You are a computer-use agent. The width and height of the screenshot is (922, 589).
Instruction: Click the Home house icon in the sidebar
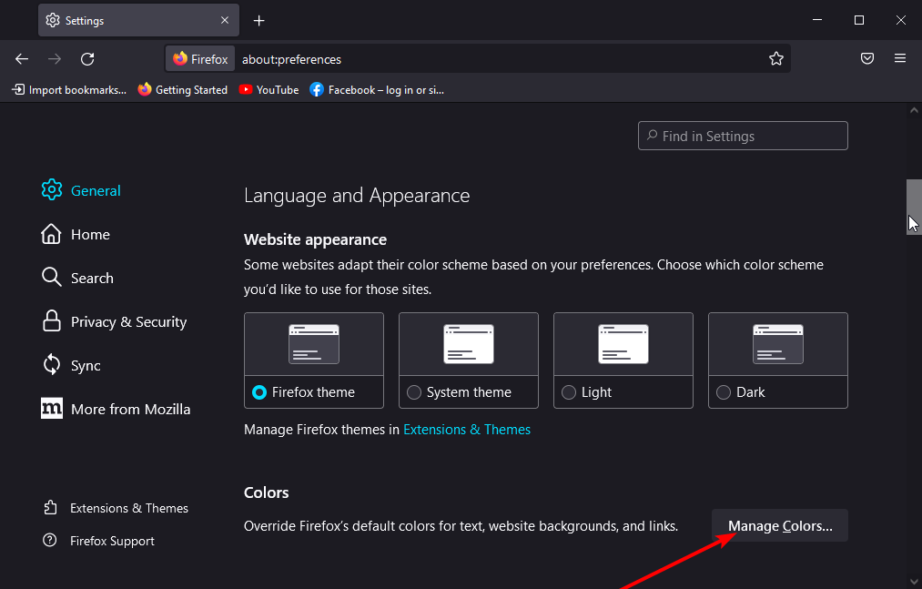tap(51, 234)
